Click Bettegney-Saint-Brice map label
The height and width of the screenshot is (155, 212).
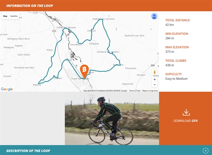tap(18, 39)
